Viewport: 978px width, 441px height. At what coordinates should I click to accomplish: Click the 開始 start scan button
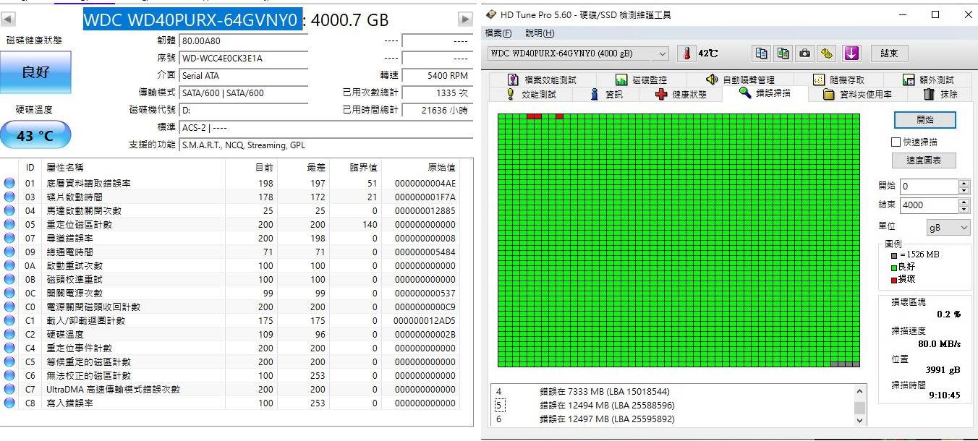(925, 119)
